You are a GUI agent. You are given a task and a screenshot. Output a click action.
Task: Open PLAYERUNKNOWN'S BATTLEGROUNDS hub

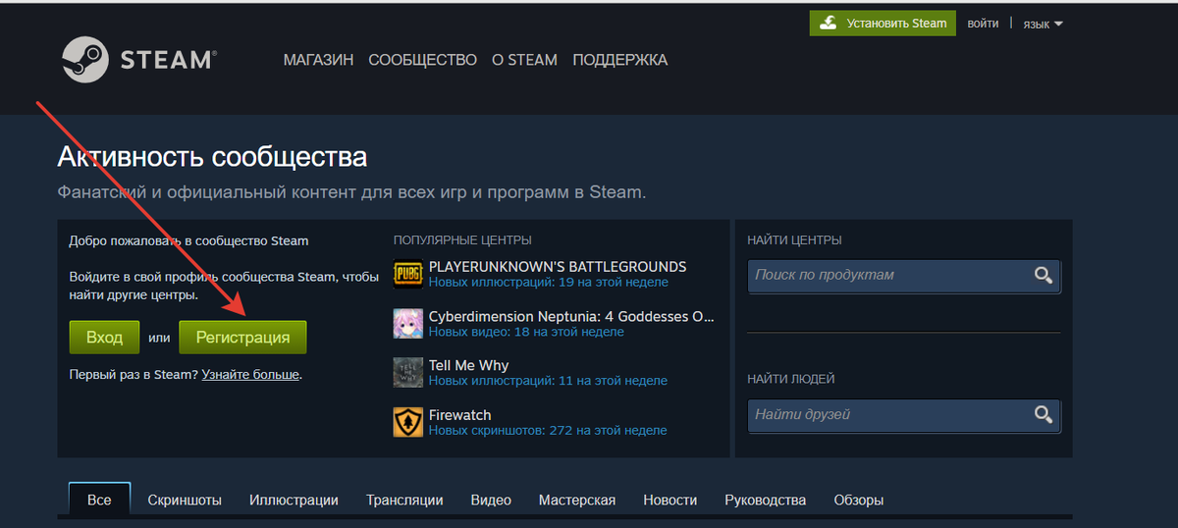click(558, 267)
